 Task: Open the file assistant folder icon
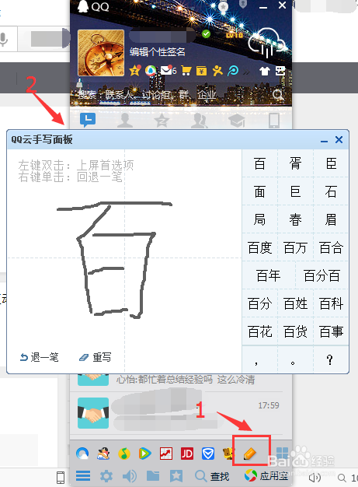(x=153, y=475)
